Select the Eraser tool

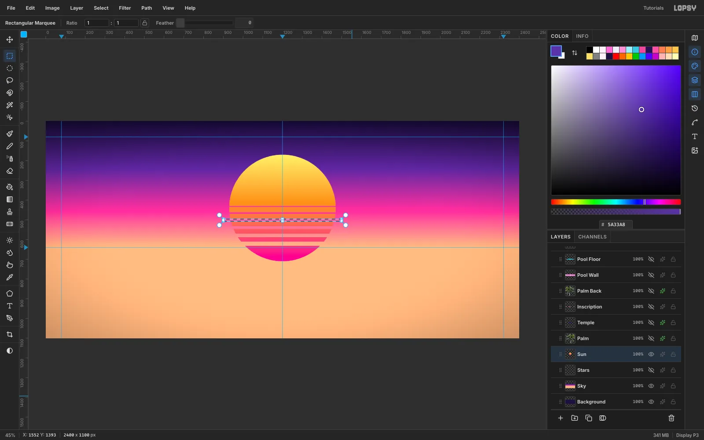pos(10,171)
